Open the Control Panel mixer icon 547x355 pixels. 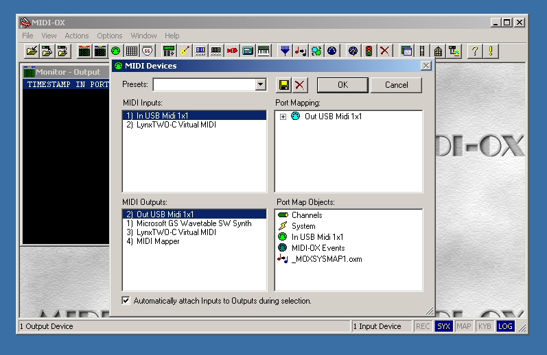(169, 51)
